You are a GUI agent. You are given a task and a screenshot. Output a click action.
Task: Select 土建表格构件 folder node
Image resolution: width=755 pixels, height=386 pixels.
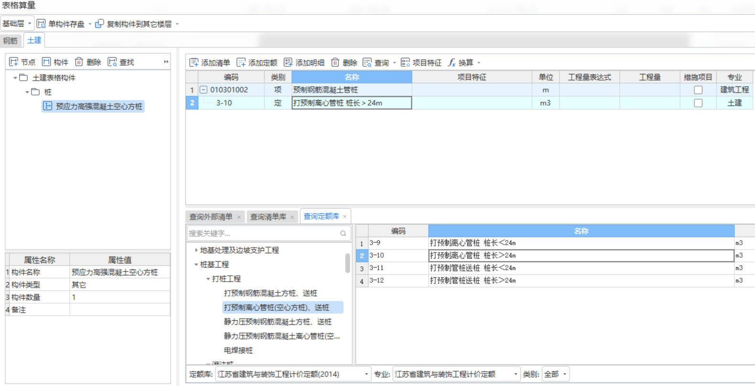[x=54, y=78]
